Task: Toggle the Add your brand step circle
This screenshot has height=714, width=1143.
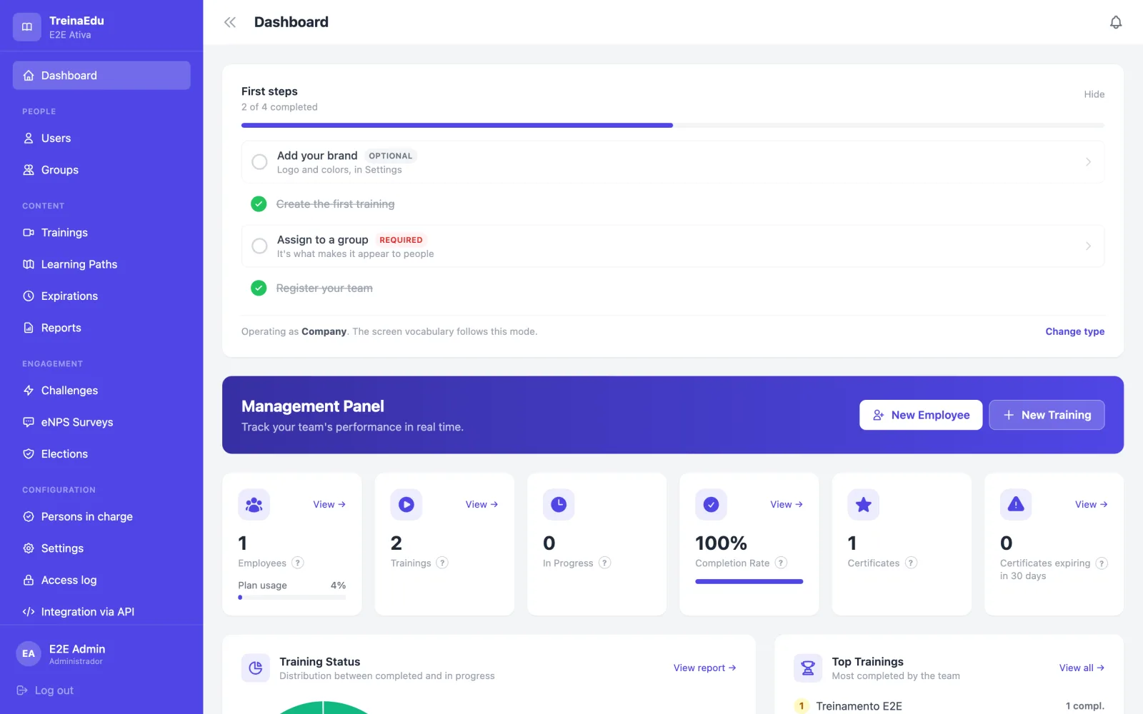Action: (x=260, y=162)
